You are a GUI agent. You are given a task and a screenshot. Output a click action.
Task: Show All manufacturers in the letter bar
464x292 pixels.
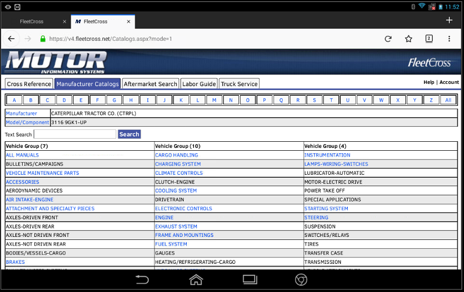point(448,100)
